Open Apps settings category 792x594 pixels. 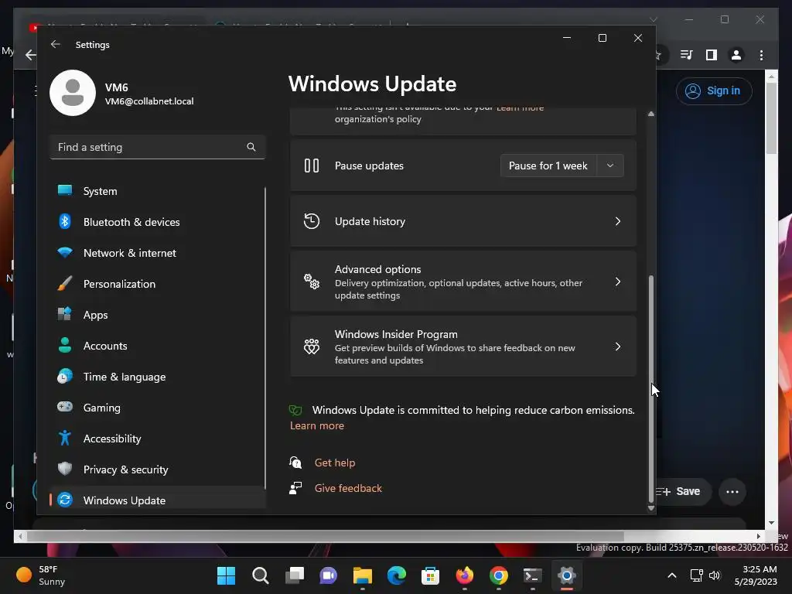click(158, 315)
